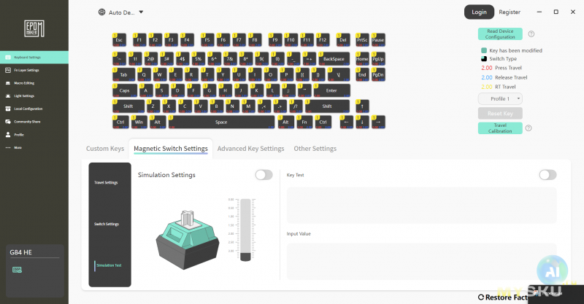The image size is (584, 304).
Task: Click the Reset Key button
Action: point(500,114)
